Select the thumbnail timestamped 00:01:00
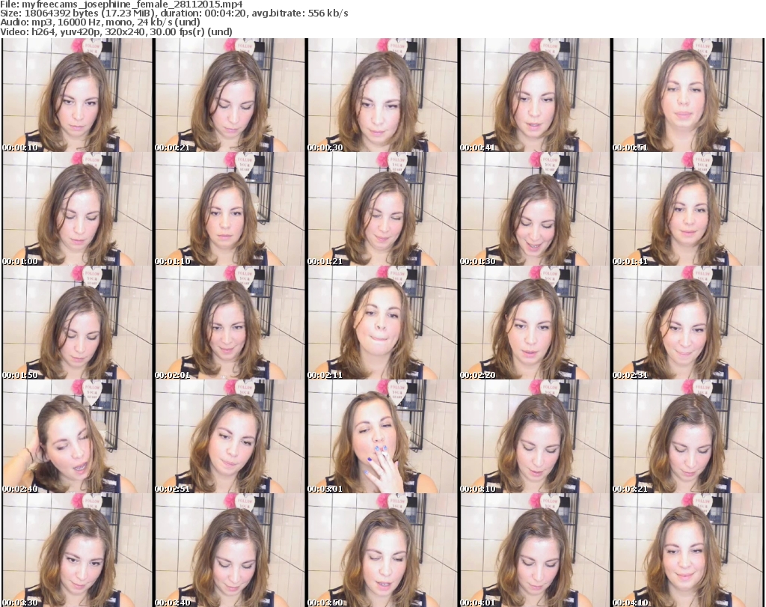 click(x=77, y=209)
